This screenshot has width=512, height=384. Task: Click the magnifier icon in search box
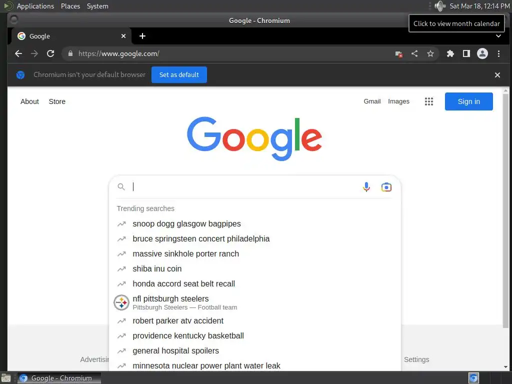click(x=121, y=187)
